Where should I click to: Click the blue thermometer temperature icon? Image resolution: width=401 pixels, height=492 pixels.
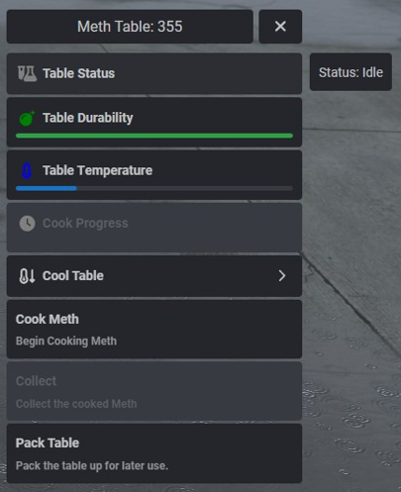(x=27, y=171)
